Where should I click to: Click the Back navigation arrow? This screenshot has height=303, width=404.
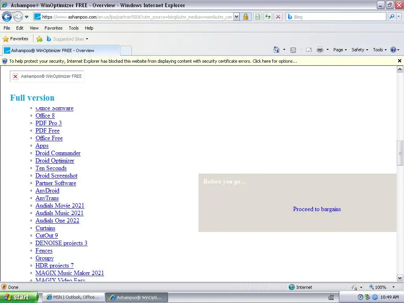pyautogui.click(x=7, y=17)
